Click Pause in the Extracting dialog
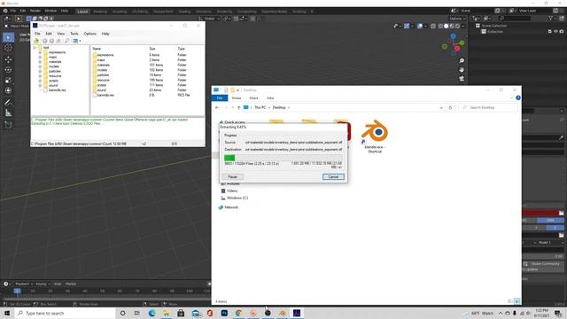The image size is (567, 319). (232, 177)
